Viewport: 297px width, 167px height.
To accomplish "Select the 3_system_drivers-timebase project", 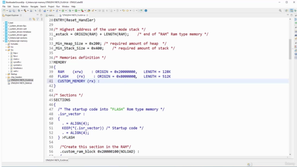I will click(19, 32).
